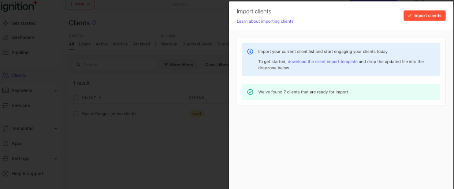Select the Clients people icon
The height and width of the screenshot is (189, 454).
(x=5, y=75)
